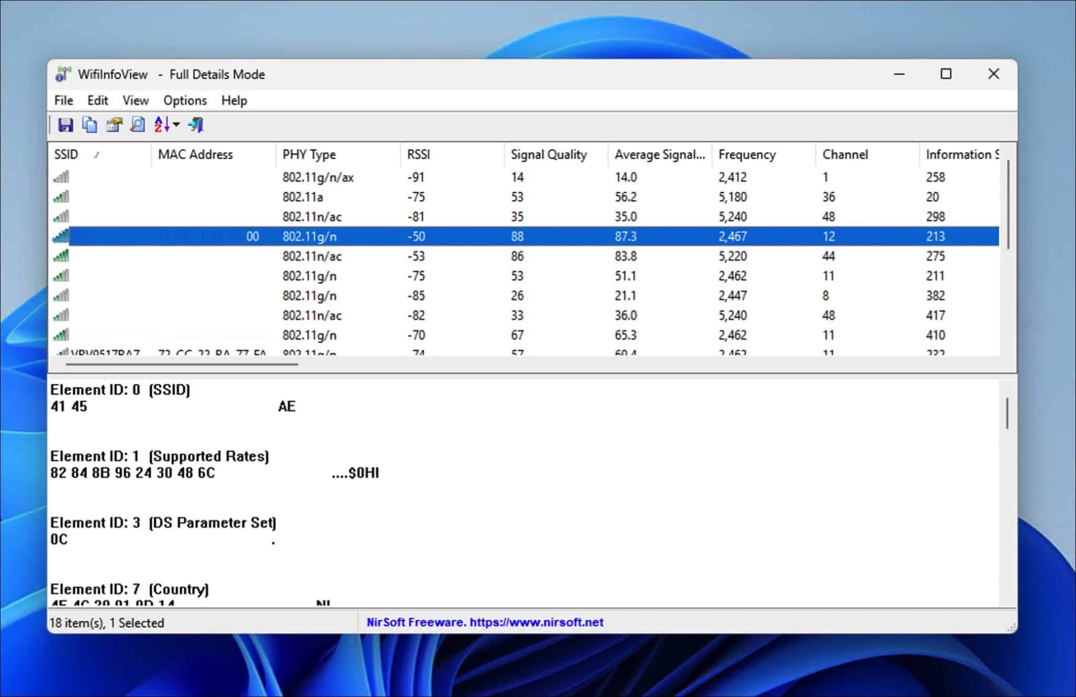Click the WifiInfoView application icon in titlebar
The width and height of the screenshot is (1076, 697).
click(x=62, y=74)
